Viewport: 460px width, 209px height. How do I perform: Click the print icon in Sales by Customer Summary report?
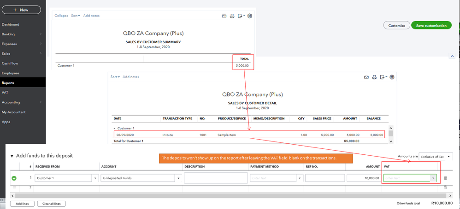click(x=232, y=16)
